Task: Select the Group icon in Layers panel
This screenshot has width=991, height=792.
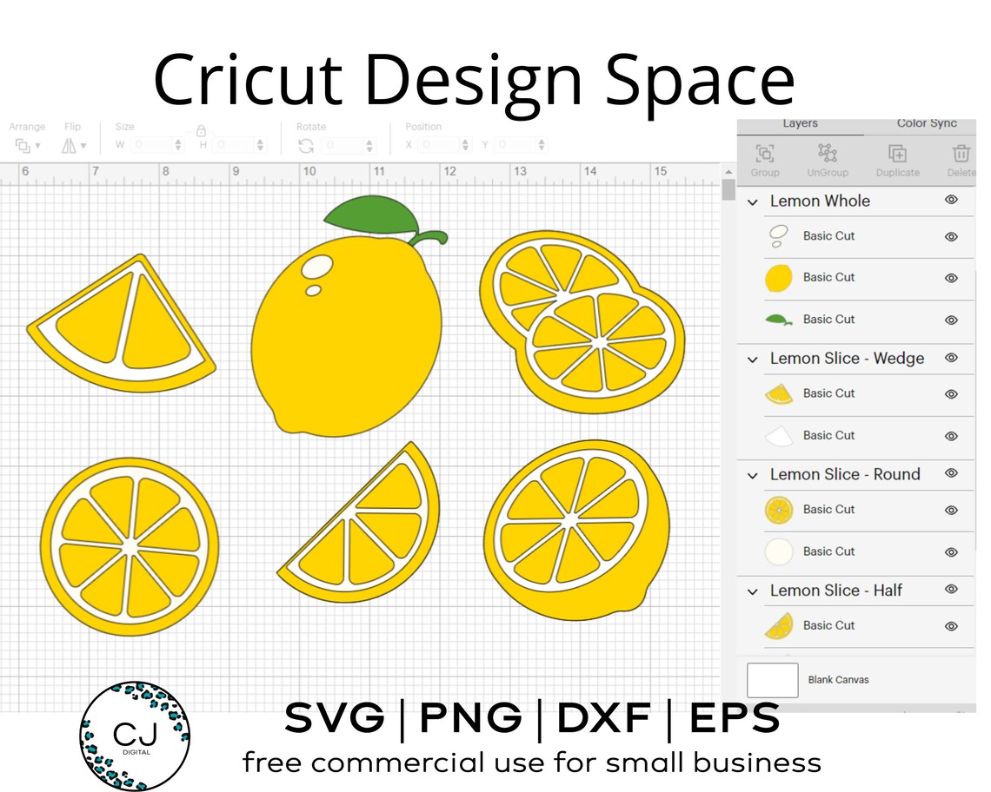Action: coord(765,153)
